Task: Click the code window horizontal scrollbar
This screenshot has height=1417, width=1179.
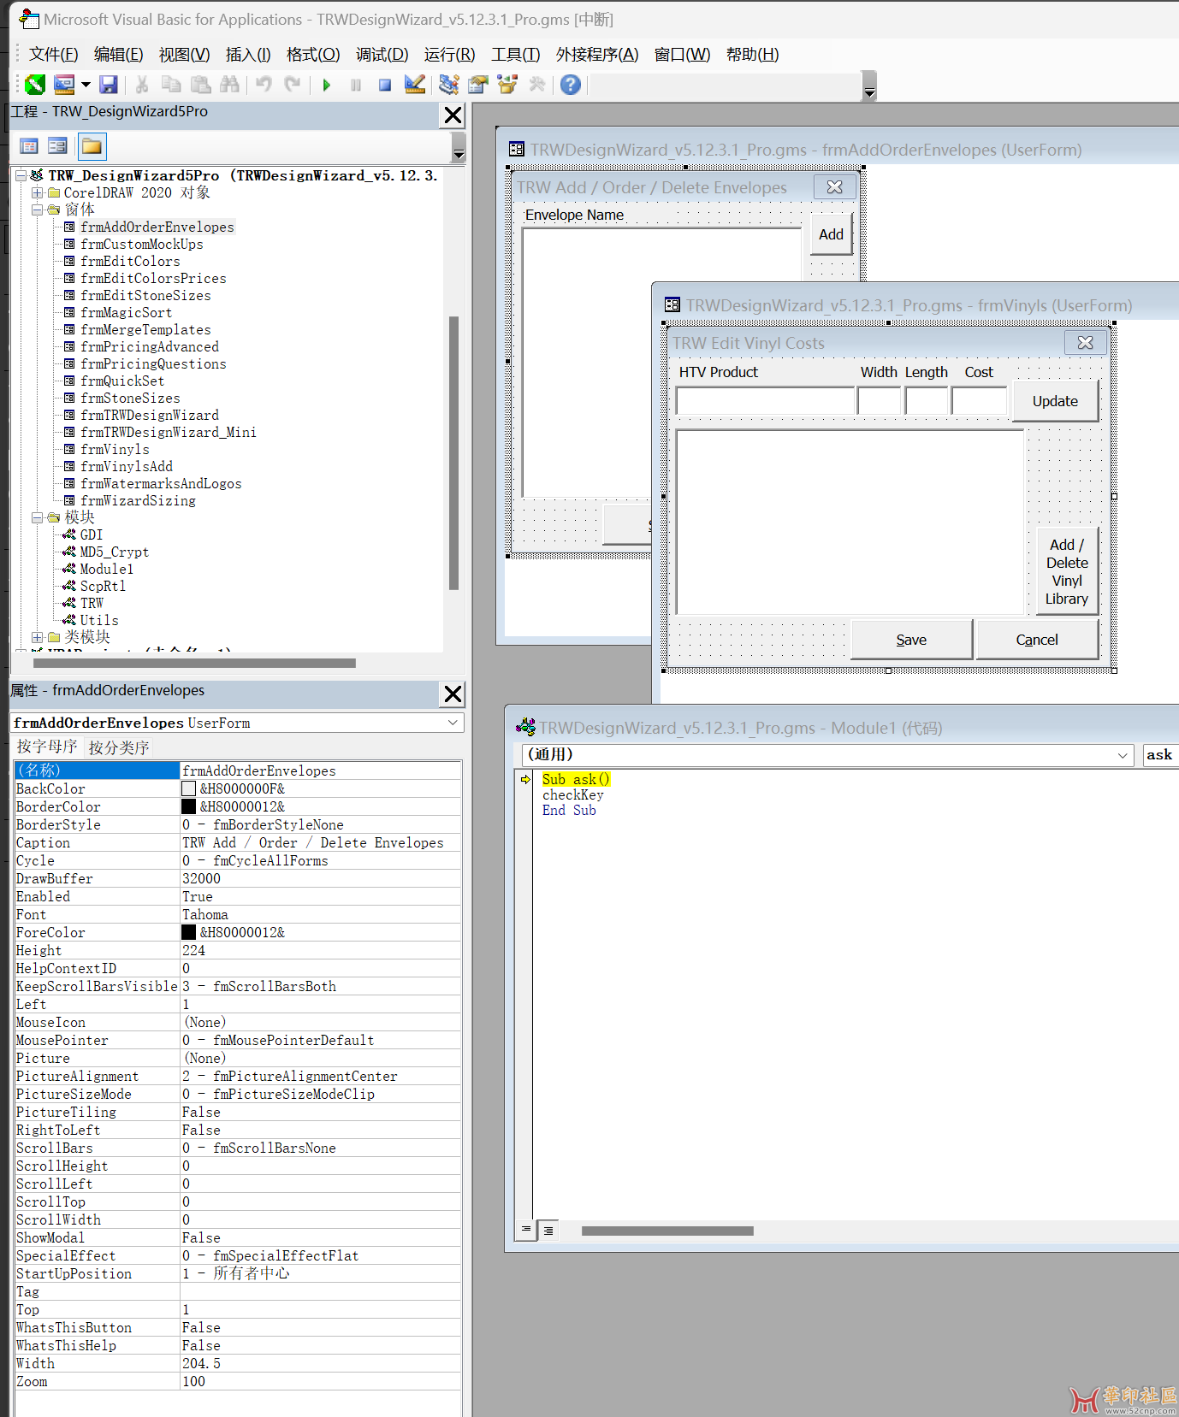Action: pos(667,1231)
